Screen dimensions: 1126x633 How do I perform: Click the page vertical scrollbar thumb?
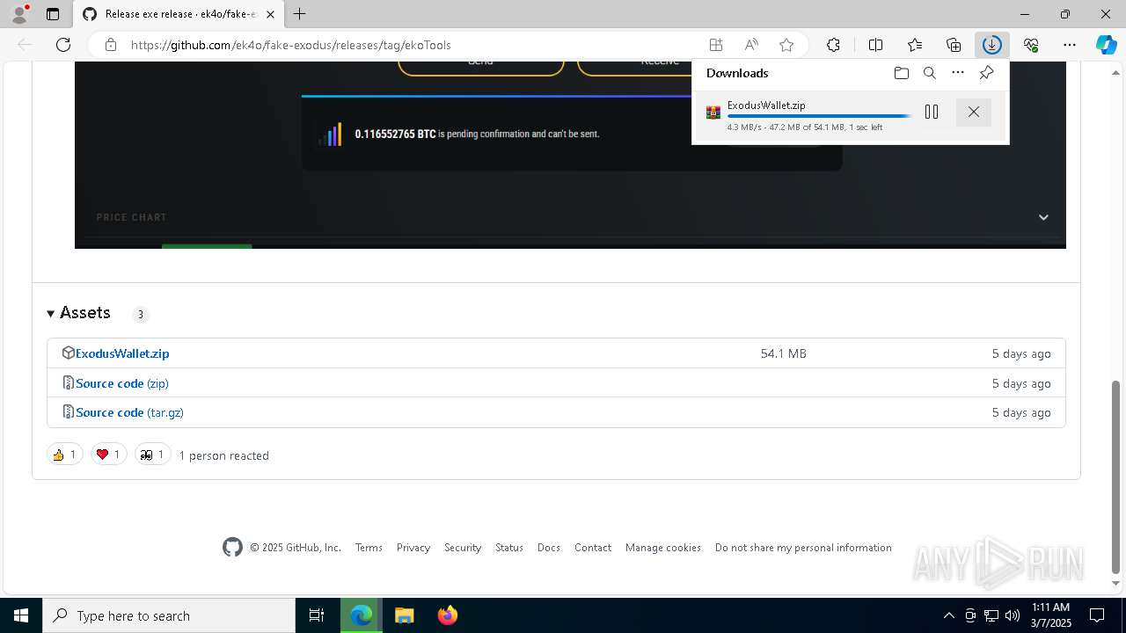[x=1116, y=477]
